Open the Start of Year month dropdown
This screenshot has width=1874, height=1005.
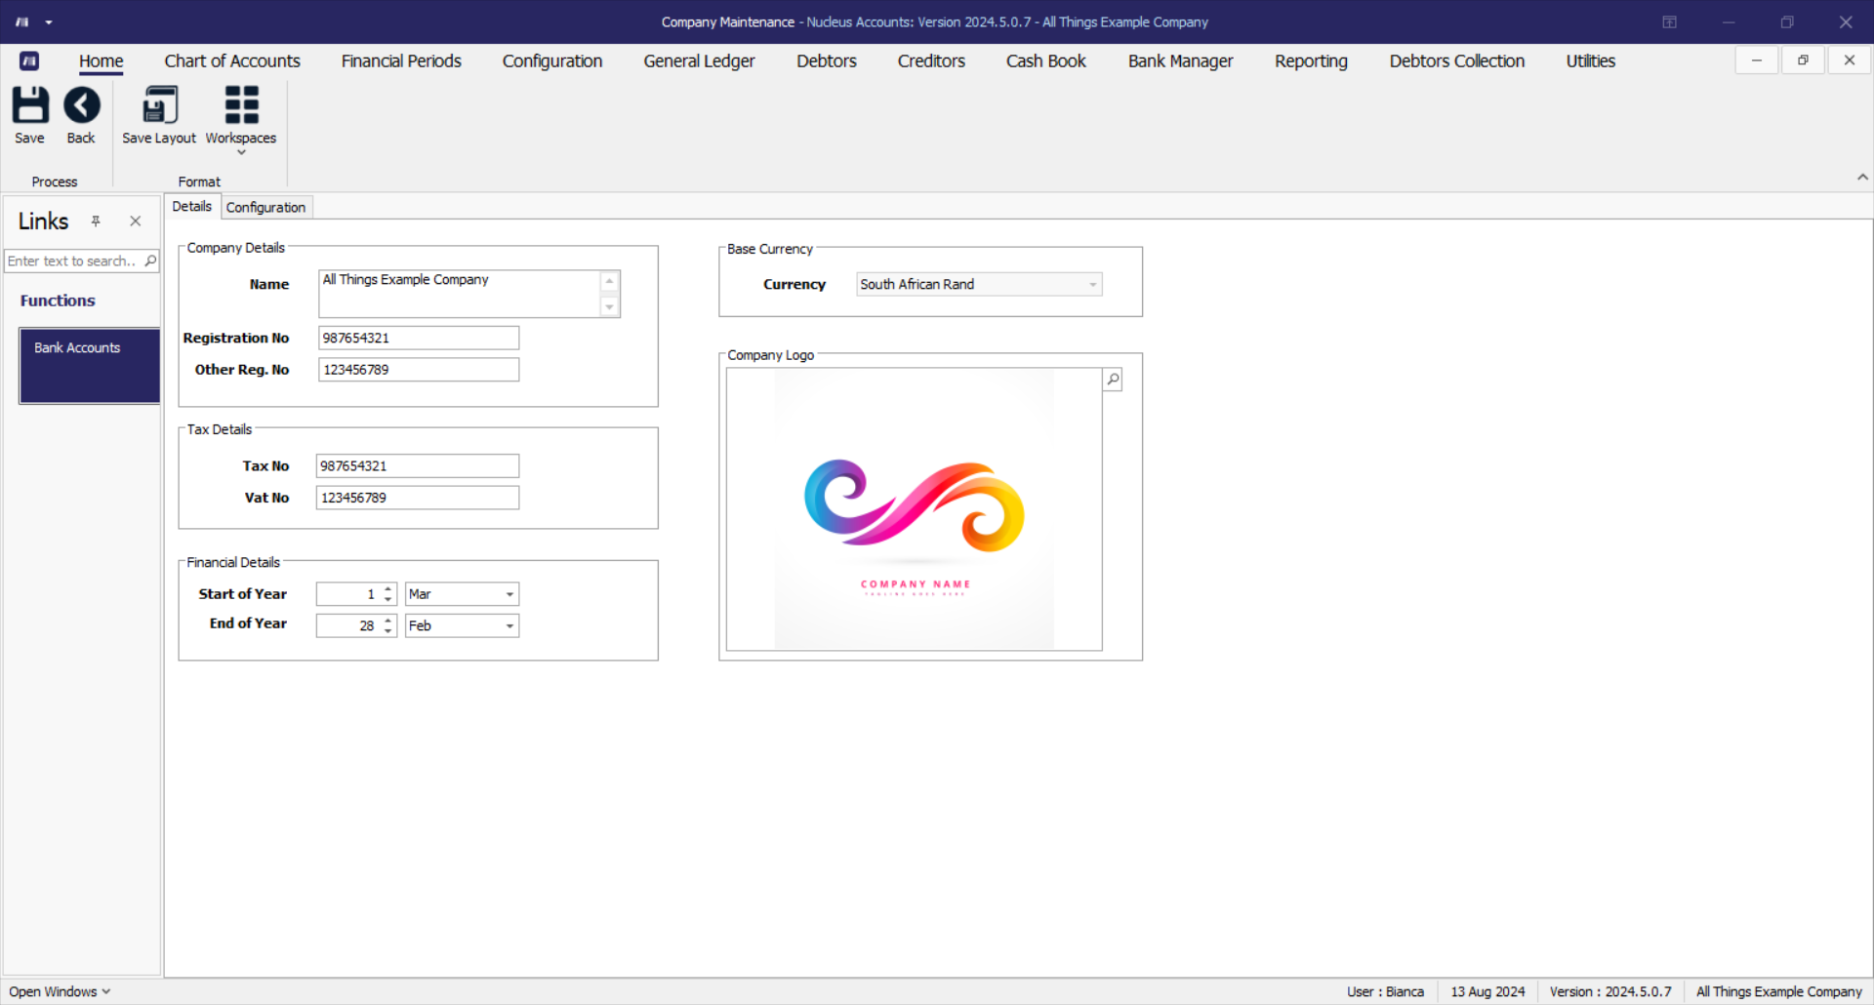(x=509, y=594)
